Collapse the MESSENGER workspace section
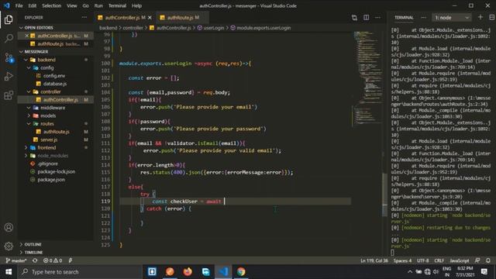 (x=57, y=52)
